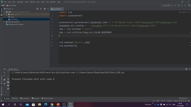Open the Navigate menu
Image resolution: width=191 pixels, height=107 pixels.
(20, 2)
